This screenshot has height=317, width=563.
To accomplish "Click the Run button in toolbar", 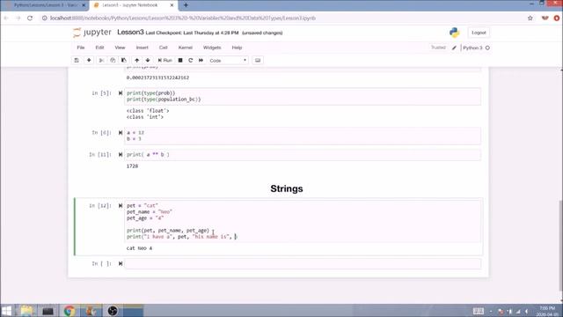I will (165, 61).
